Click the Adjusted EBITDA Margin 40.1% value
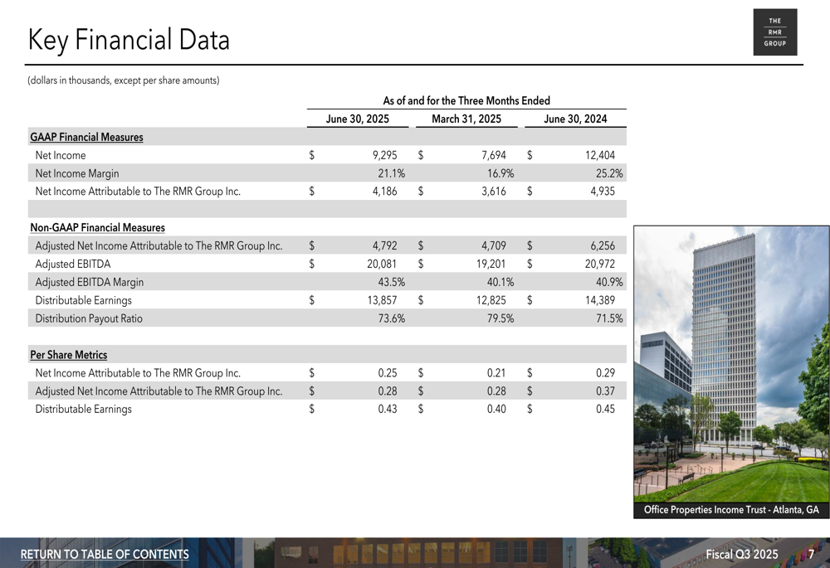The width and height of the screenshot is (830, 568). tap(500, 283)
